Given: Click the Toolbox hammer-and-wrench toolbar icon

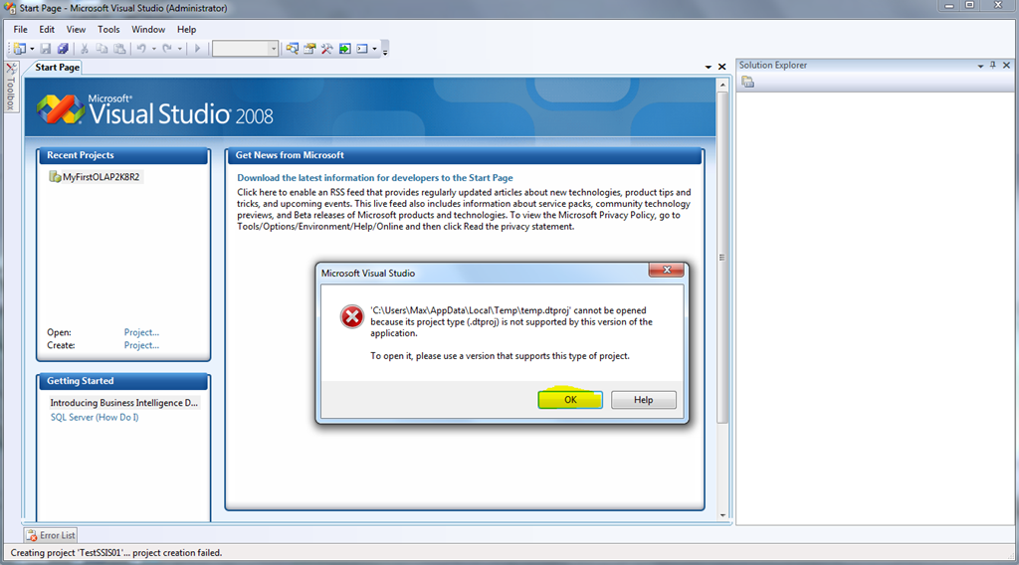Looking at the screenshot, I should (326, 49).
